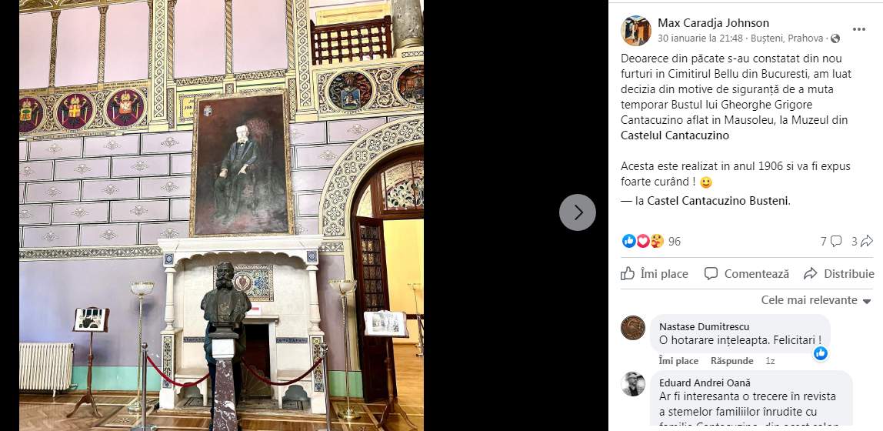Open the Castelul Cantacuzino link

[675, 135]
